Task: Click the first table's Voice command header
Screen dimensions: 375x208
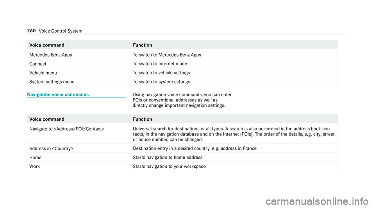Action: click(47, 45)
